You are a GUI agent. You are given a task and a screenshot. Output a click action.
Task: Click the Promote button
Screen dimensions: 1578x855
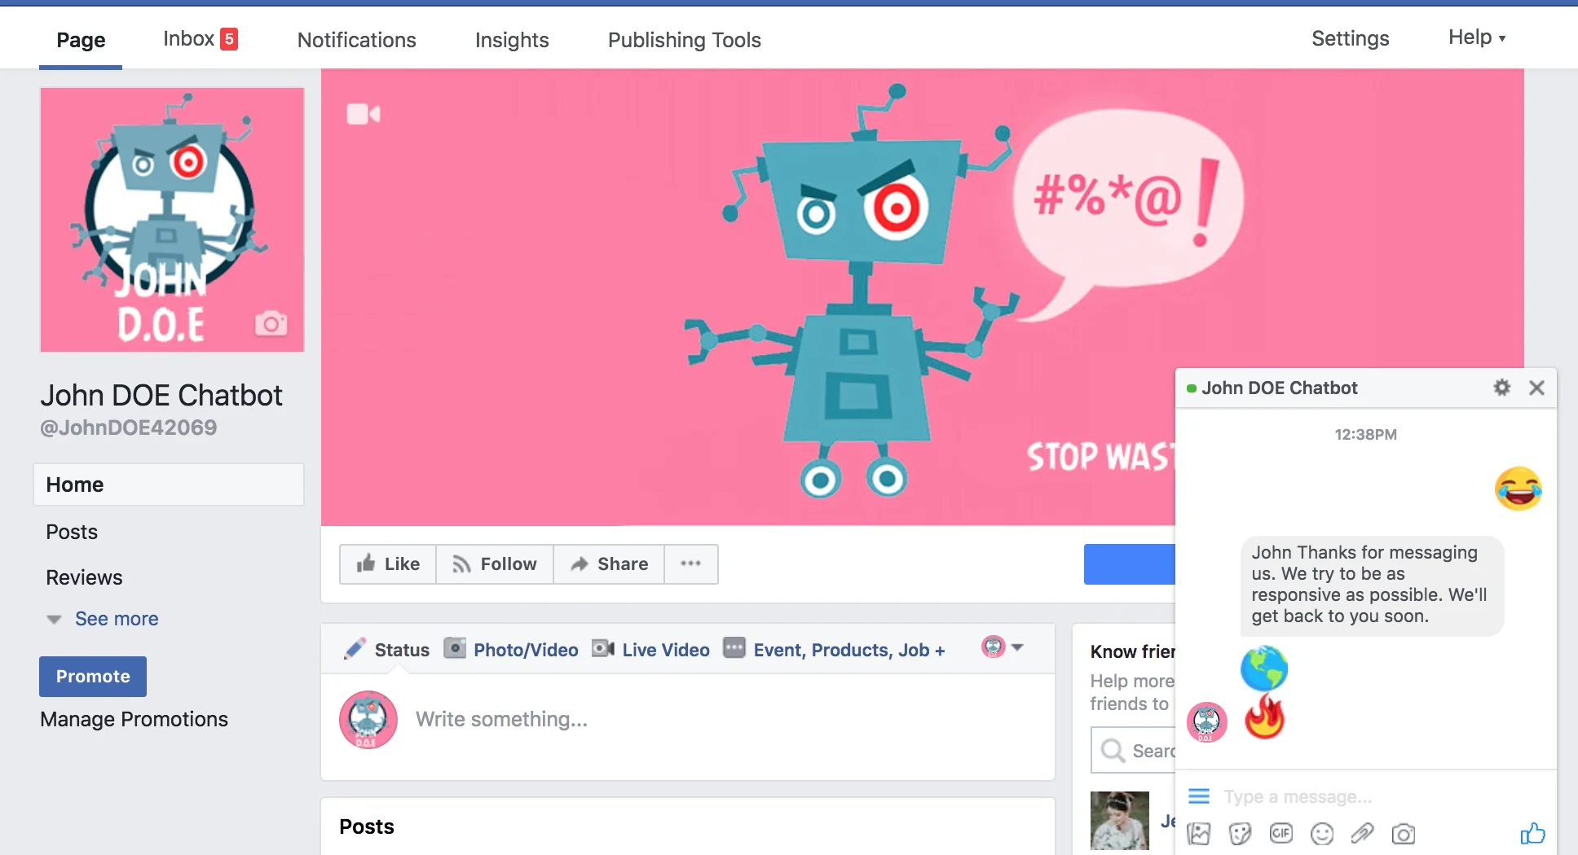point(93,677)
